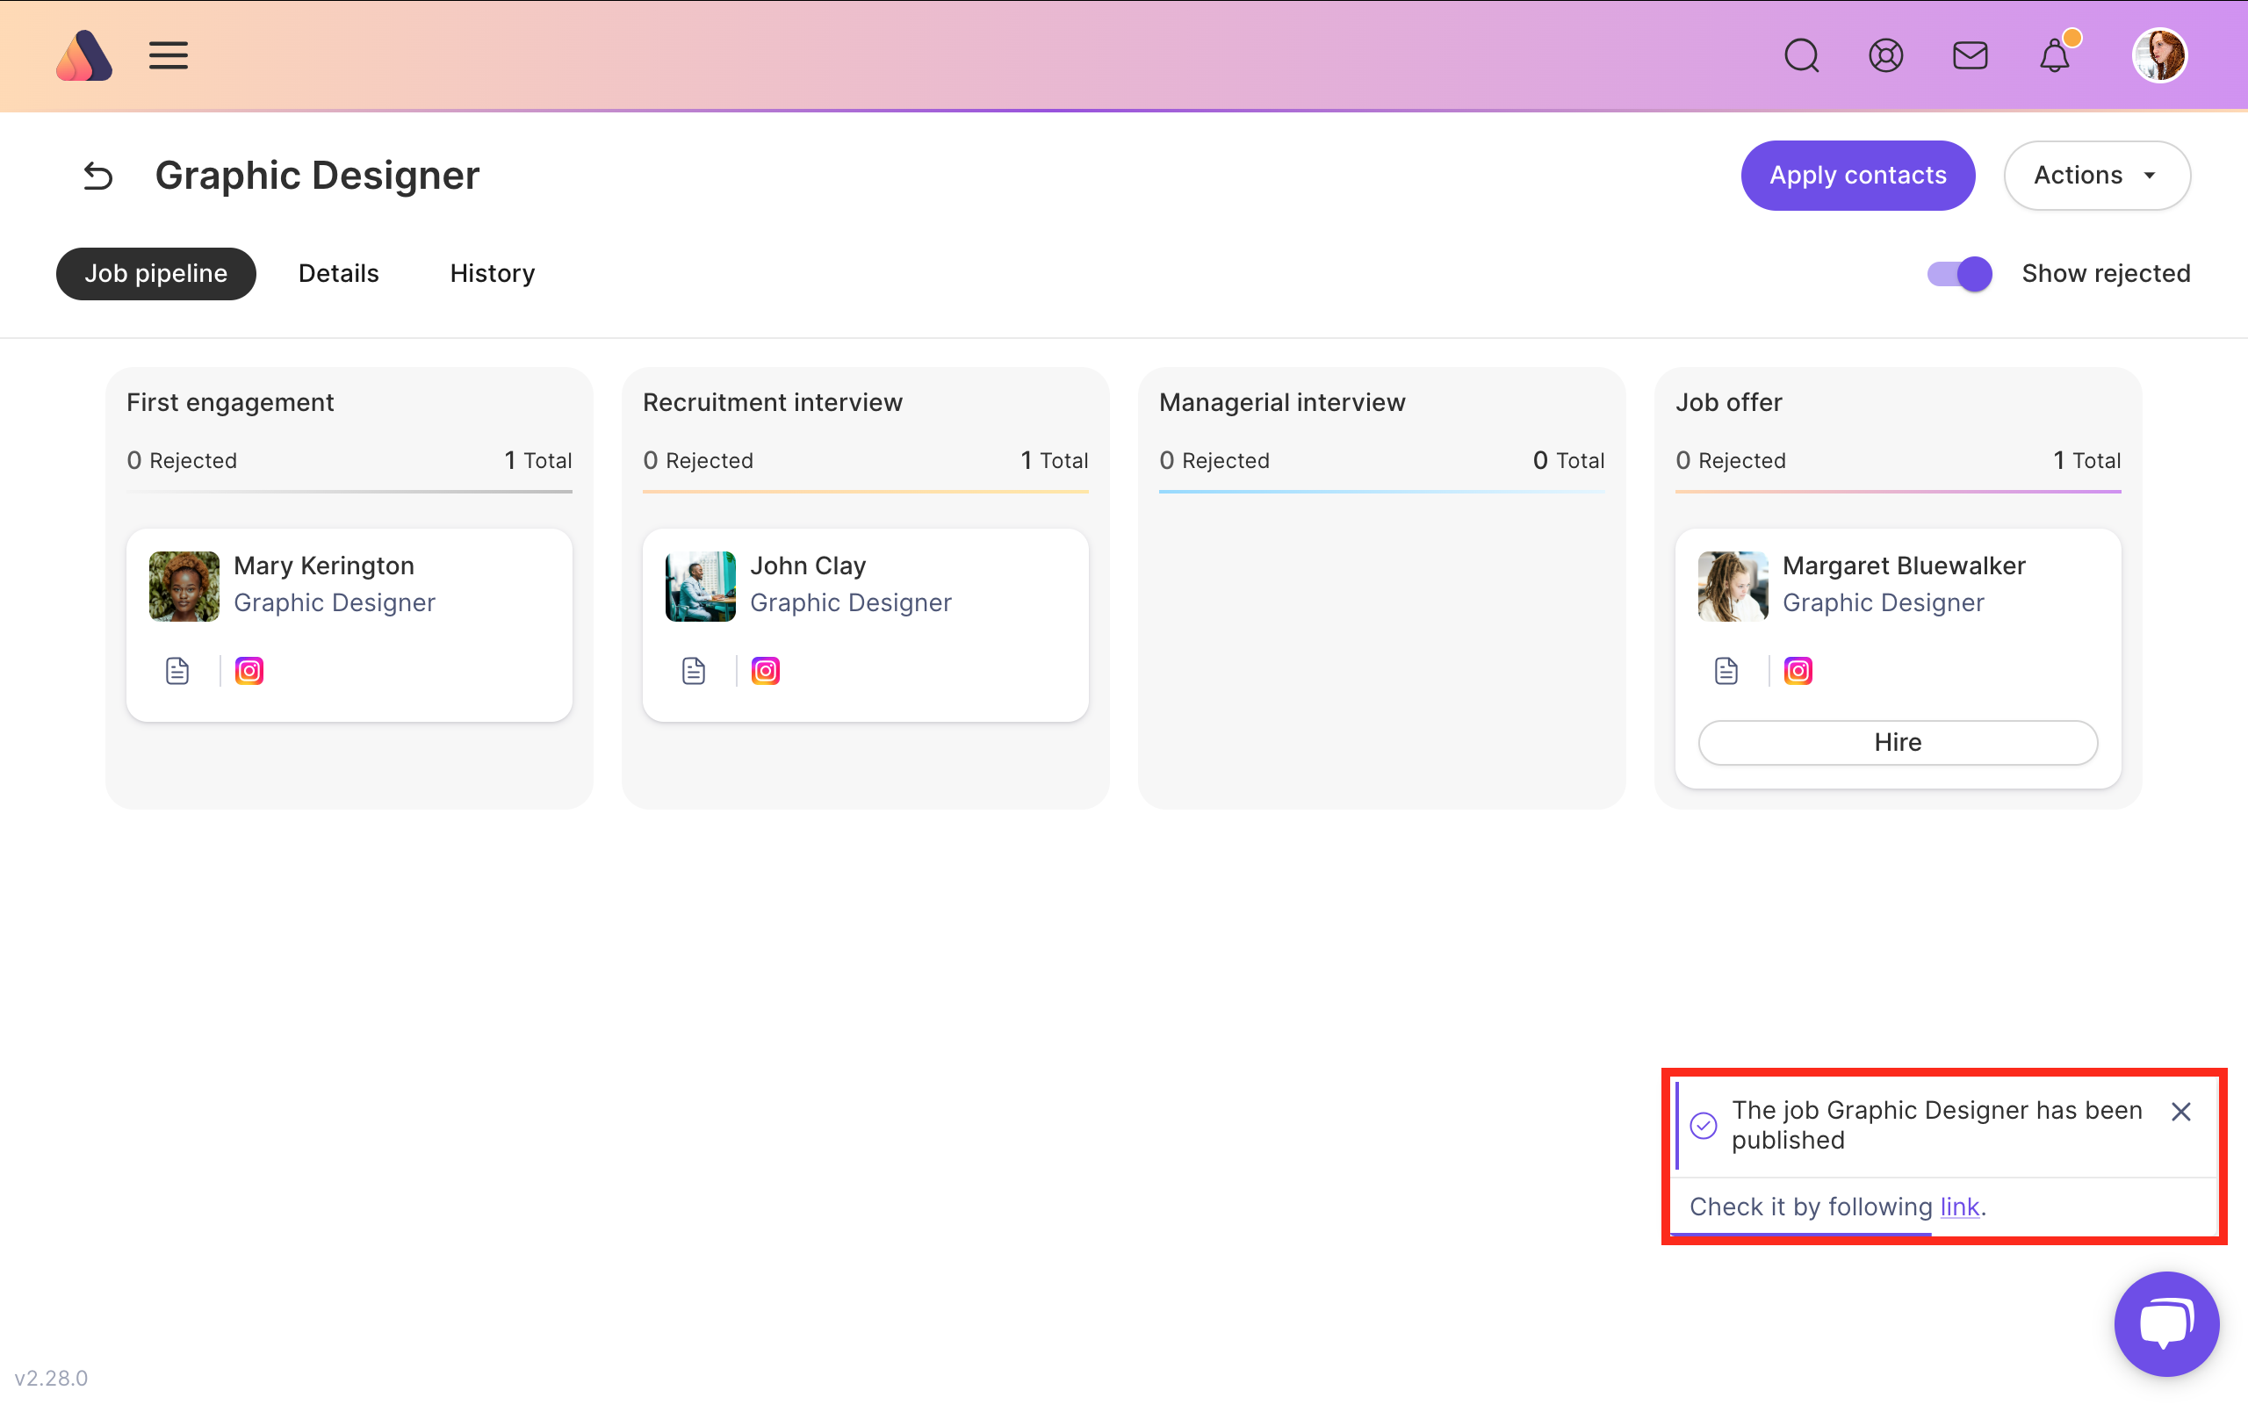Open the mail envelope icon

coord(1971,55)
